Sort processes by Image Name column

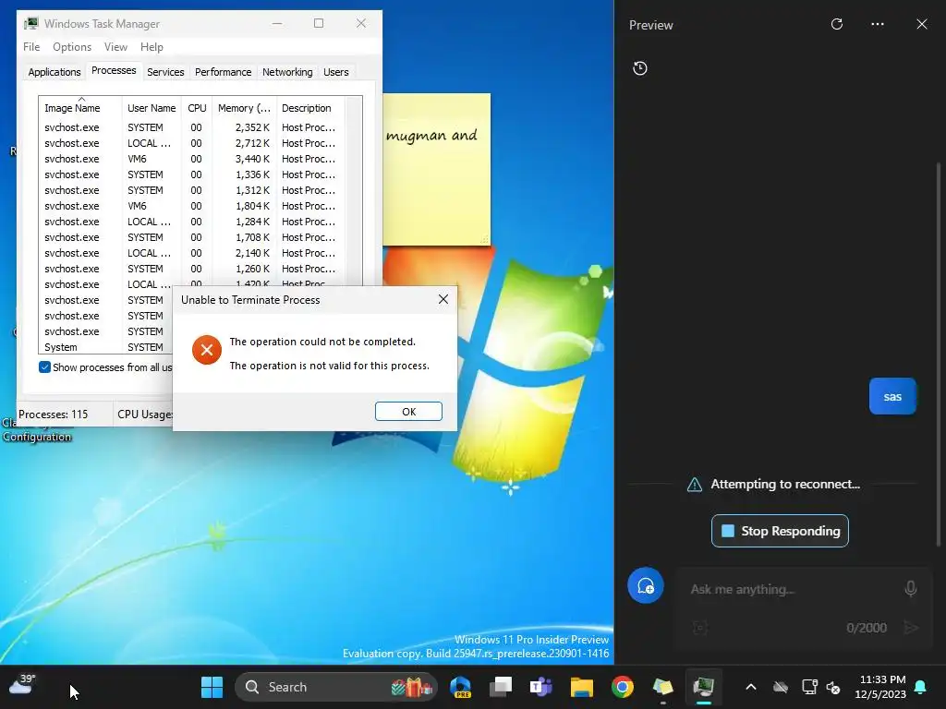click(x=79, y=108)
